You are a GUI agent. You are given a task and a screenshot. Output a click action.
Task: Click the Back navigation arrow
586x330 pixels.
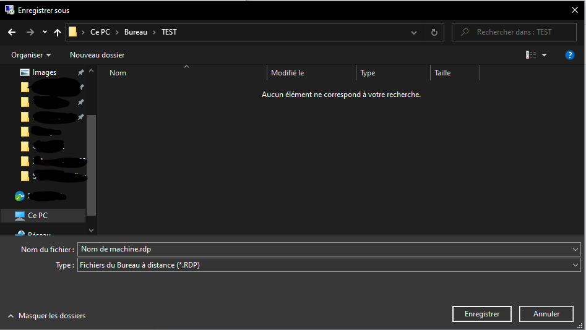(x=12, y=32)
